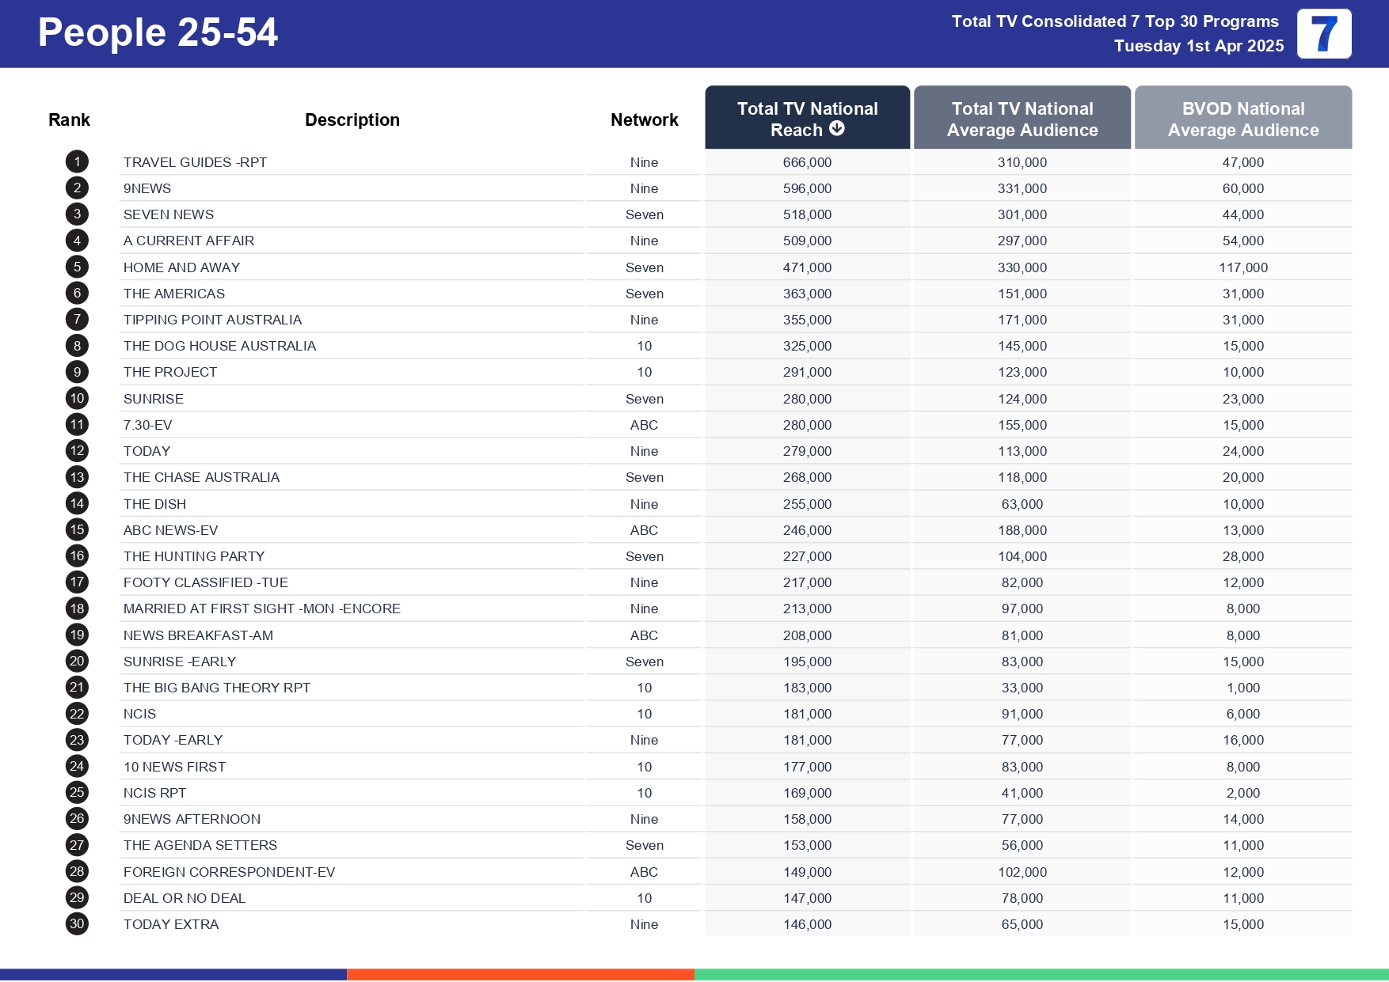Select the reach value 666,000 for TRAVEL GUIDES
The width and height of the screenshot is (1389, 982).
click(806, 161)
